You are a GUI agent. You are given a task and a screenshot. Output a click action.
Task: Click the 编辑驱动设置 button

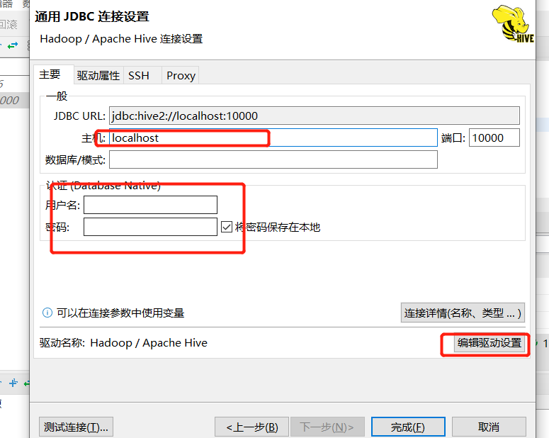tap(489, 343)
